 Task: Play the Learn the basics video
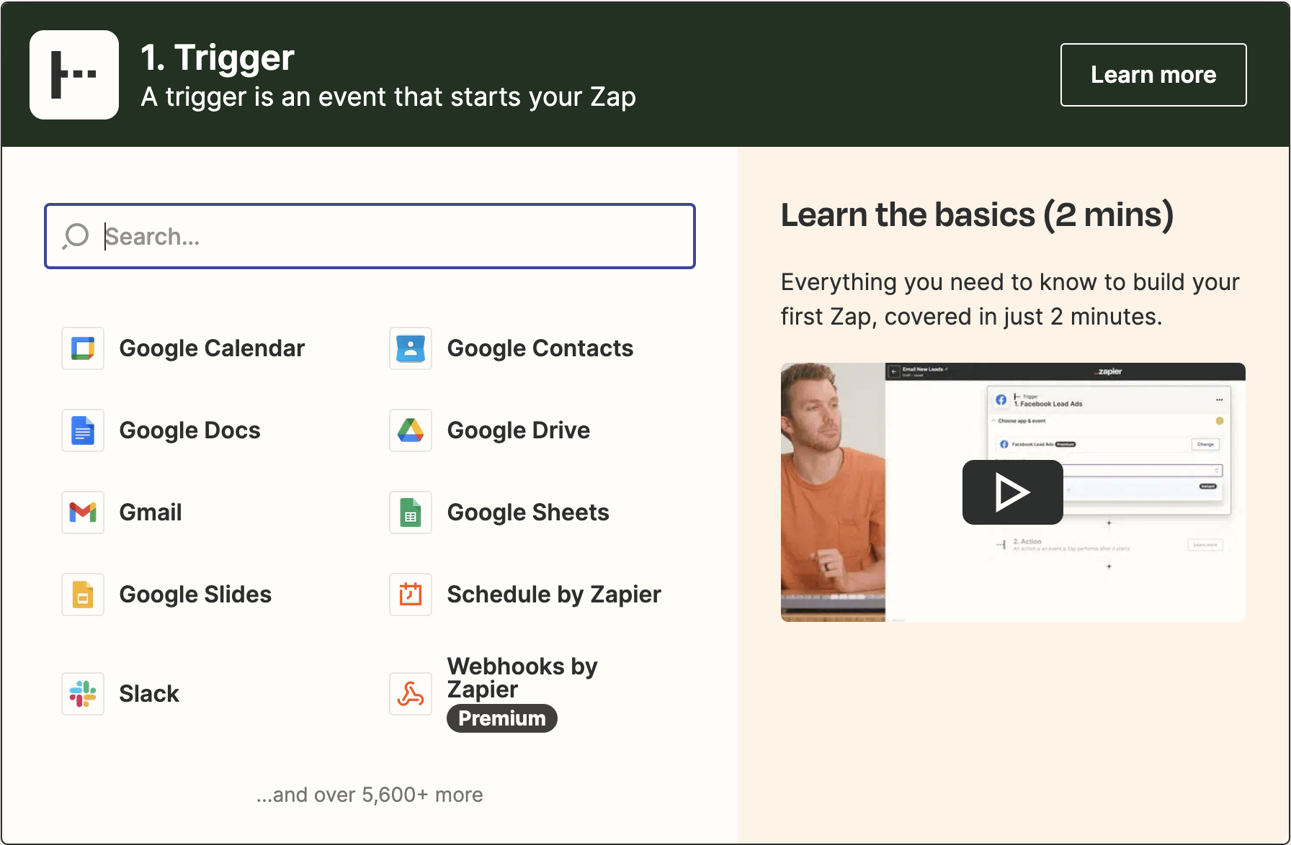[x=1012, y=492]
